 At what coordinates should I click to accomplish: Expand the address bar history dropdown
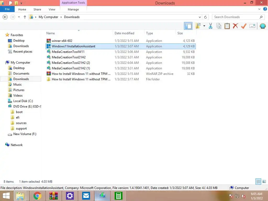click(200, 17)
